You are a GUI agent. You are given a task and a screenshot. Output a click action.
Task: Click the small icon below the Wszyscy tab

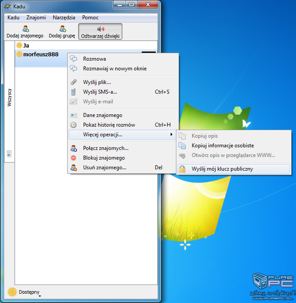coord(9,154)
